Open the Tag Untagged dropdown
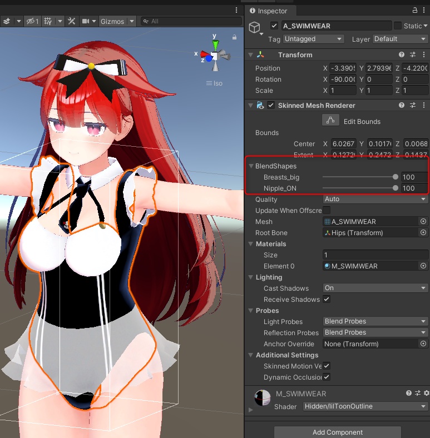Viewport: 430px width, 438px height. pos(313,39)
